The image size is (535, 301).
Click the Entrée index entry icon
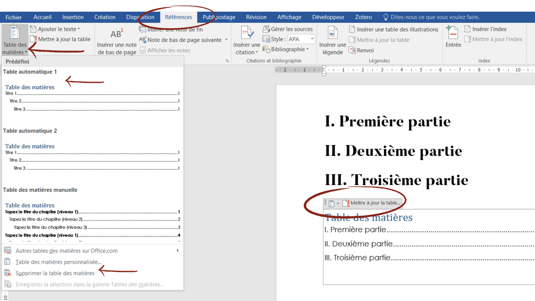pyautogui.click(x=453, y=37)
